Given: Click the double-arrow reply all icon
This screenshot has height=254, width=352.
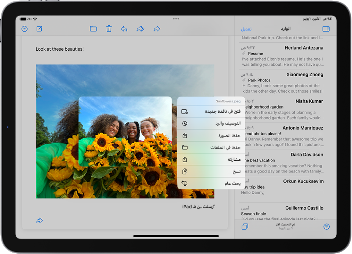Looking at the screenshot, I should [x=140, y=29].
